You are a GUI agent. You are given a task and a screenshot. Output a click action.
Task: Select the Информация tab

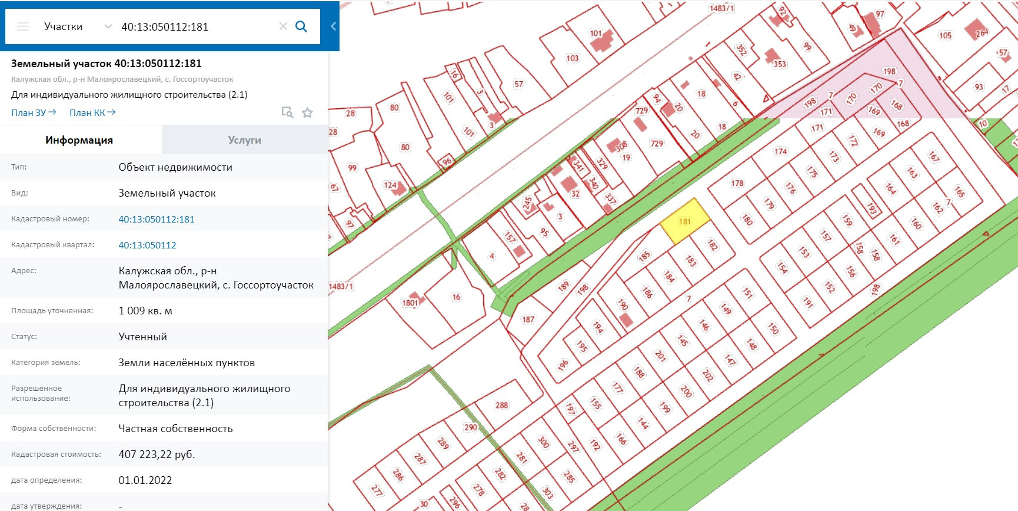pos(79,140)
